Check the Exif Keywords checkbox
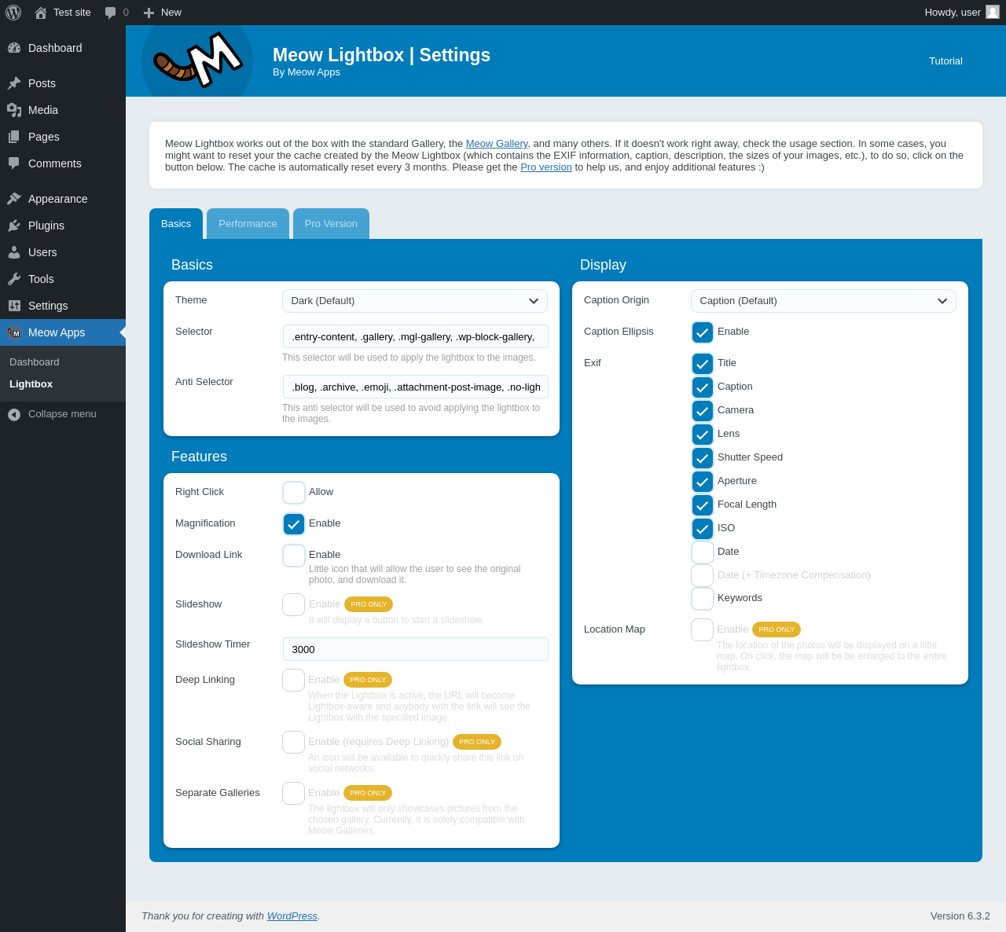Image resolution: width=1006 pixels, height=932 pixels. pyautogui.click(x=703, y=599)
